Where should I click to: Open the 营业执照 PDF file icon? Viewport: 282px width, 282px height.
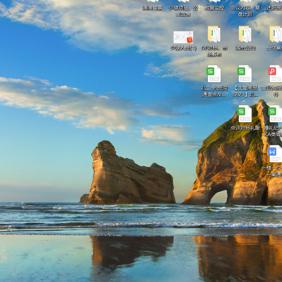(275, 74)
